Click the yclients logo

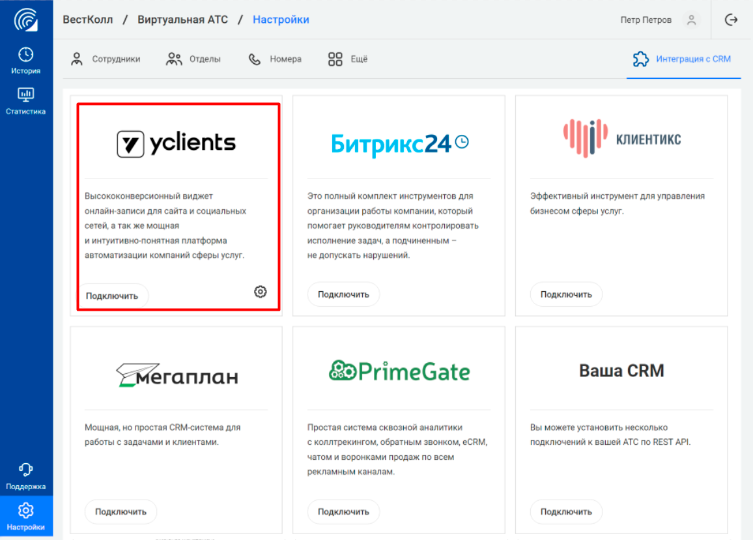click(177, 143)
